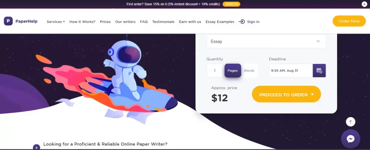Viewport: 370px width, 150px height.
Task: Dismiss the promo banner with X
Action: coord(364,4)
